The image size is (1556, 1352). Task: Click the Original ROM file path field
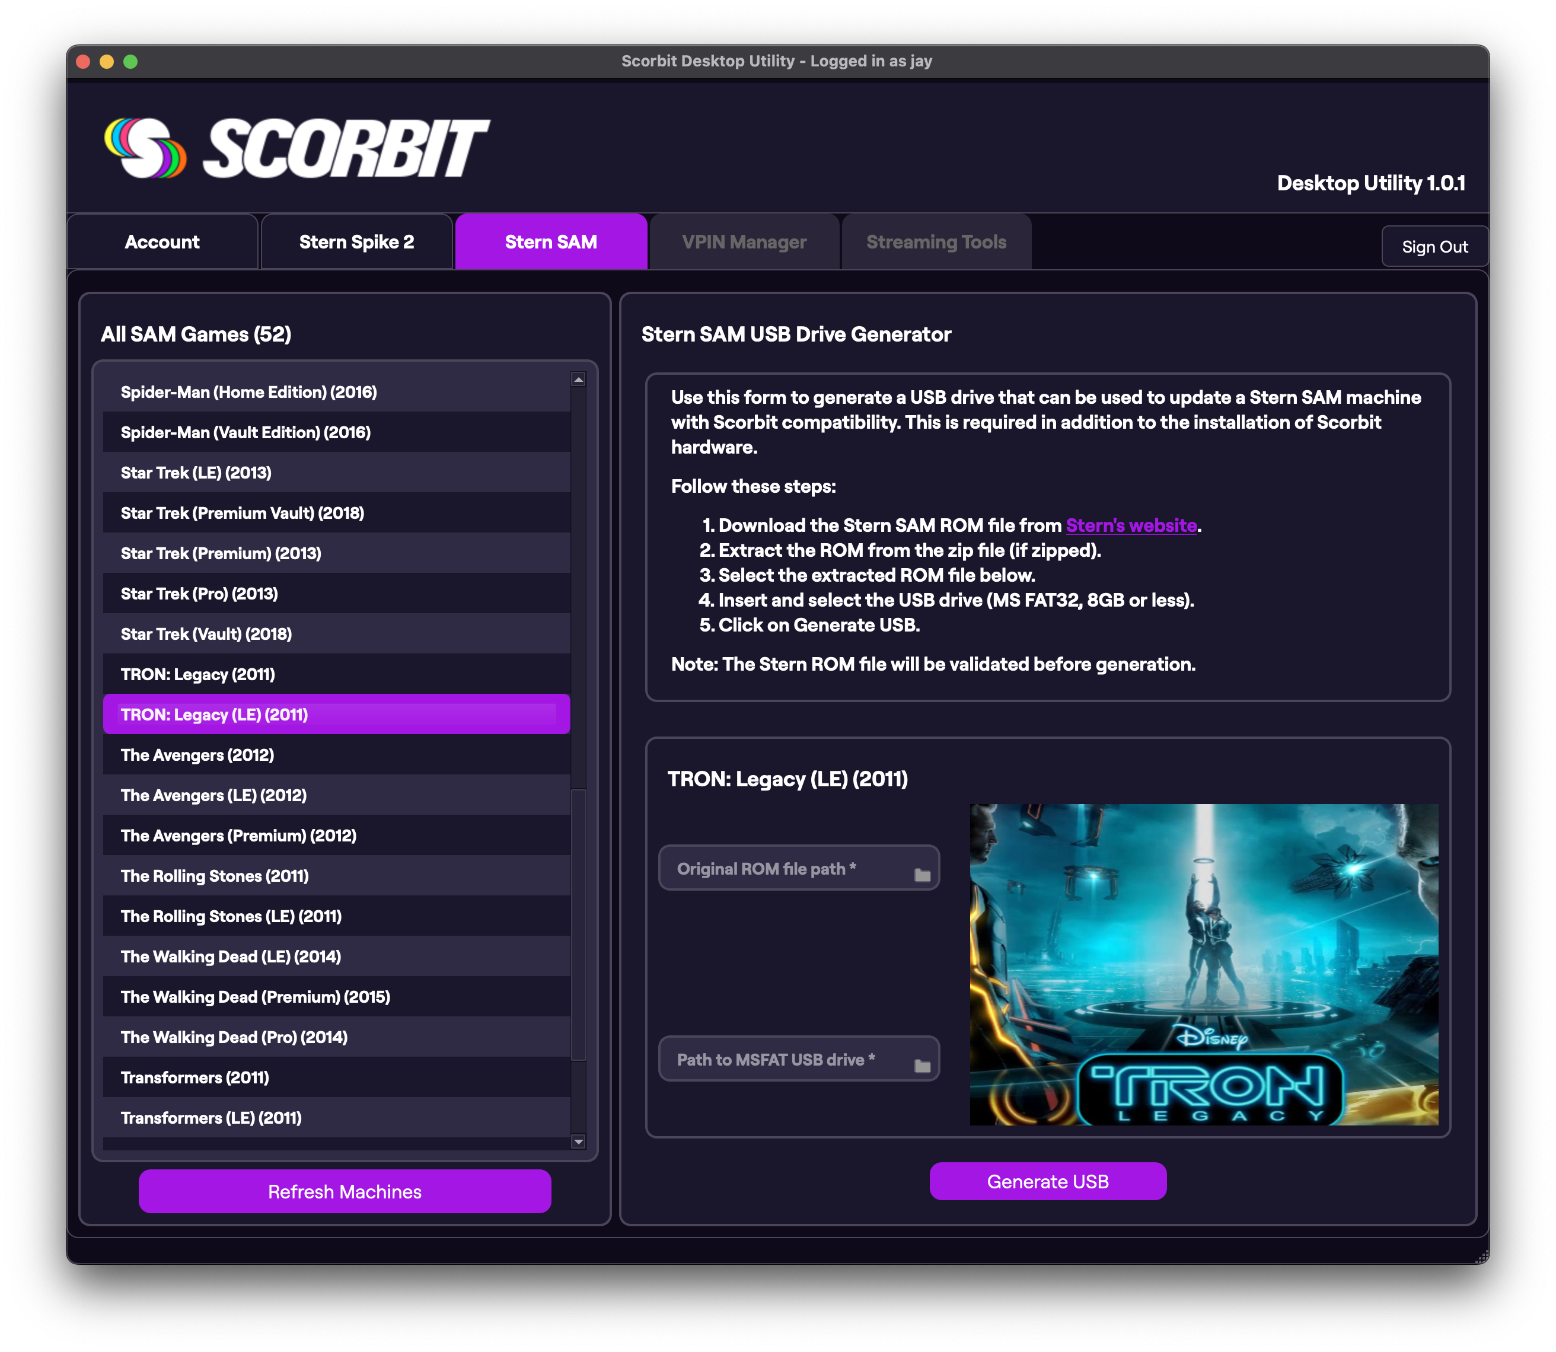[785, 868]
